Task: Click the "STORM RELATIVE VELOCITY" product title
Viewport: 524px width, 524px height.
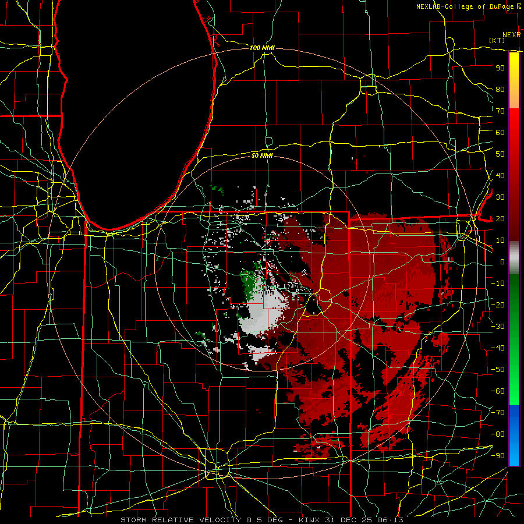Action: (x=180, y=520)
